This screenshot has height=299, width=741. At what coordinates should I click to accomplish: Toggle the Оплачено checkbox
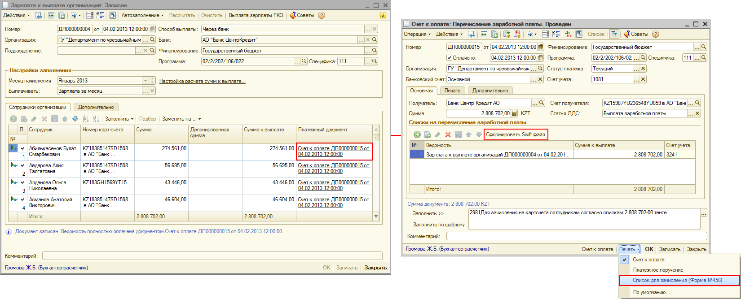click(449, 58)
